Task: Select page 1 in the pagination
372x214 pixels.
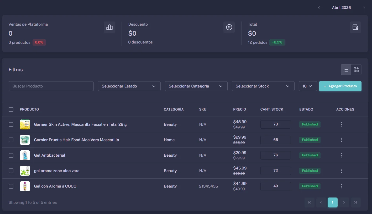Action: tap(333, 202)
